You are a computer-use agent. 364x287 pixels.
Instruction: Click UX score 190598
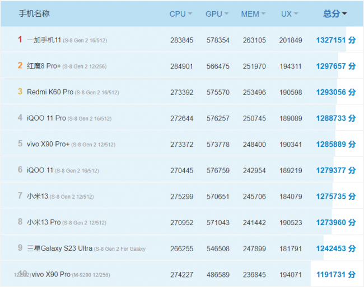(291, 92)
